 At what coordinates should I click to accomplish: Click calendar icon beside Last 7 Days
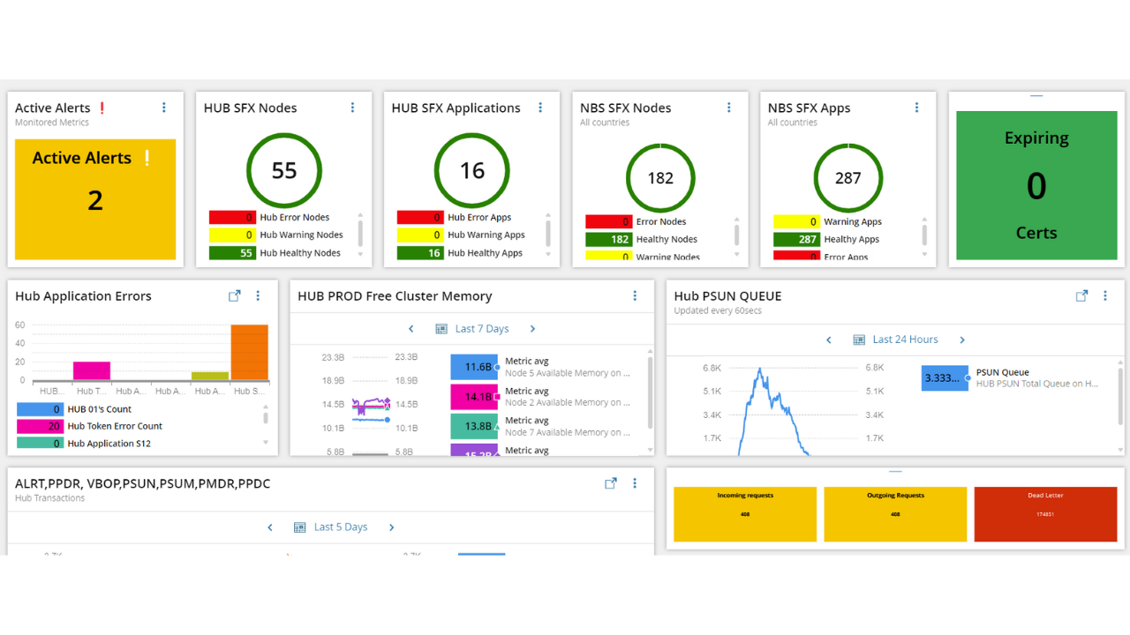441,329
